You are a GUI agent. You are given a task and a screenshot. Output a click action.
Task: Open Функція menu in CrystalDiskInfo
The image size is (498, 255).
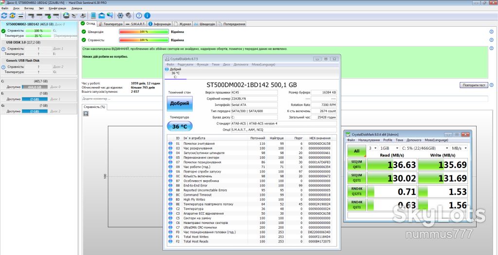[x=203, y=65]
